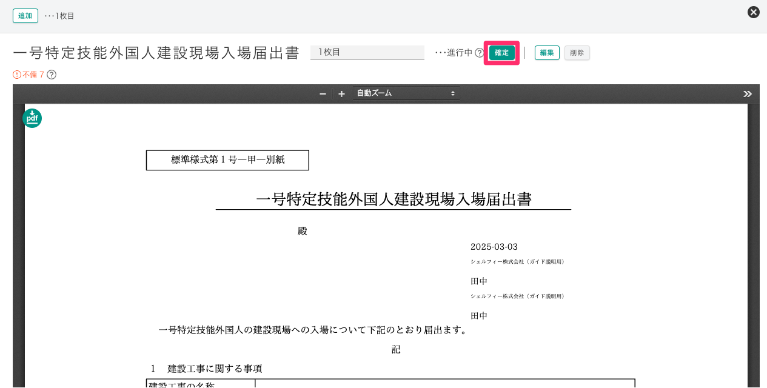Open the help icon next to 進行中
767x388 pixels.
479,53
